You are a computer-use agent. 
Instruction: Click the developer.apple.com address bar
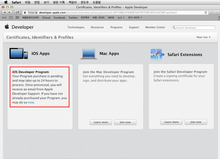tap(115, 12)
